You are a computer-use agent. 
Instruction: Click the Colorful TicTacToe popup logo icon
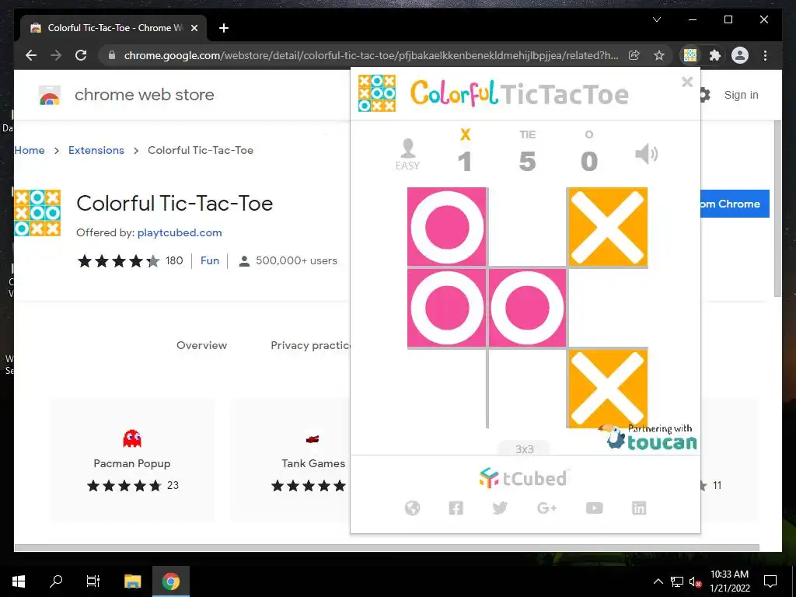point(377,93)
